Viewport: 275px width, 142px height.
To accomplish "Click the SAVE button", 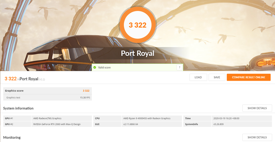I will pos(217,77).
